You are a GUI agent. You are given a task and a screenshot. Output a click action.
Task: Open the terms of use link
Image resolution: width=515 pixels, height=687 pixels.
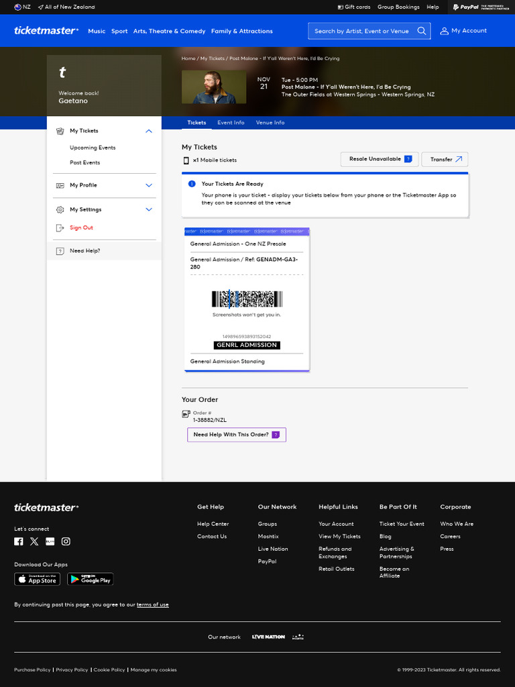click(x=152, y=604)
